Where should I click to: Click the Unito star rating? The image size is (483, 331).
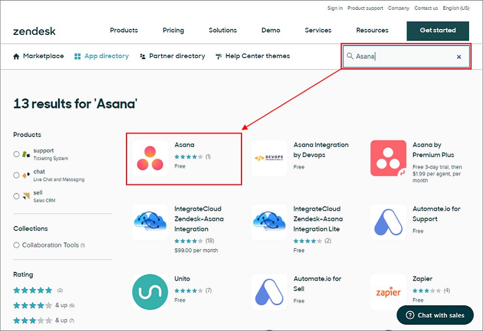[188, 290]
